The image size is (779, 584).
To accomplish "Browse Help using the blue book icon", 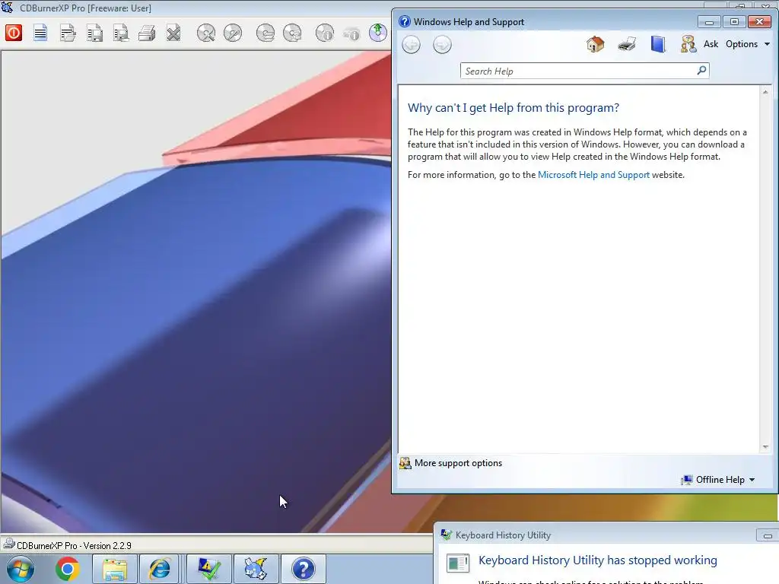I will tap(658, 44).
